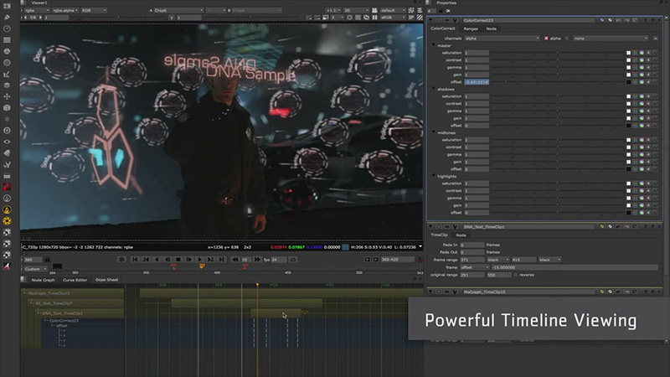
Task: Open the none mask channel dropdown
Action: point(611,39)
